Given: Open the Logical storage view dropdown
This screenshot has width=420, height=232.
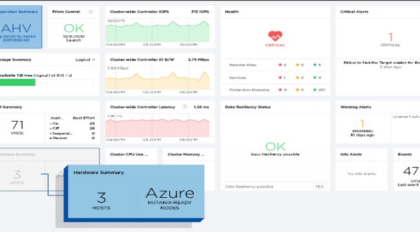Looking at the screenshot, I should point(85,59).
